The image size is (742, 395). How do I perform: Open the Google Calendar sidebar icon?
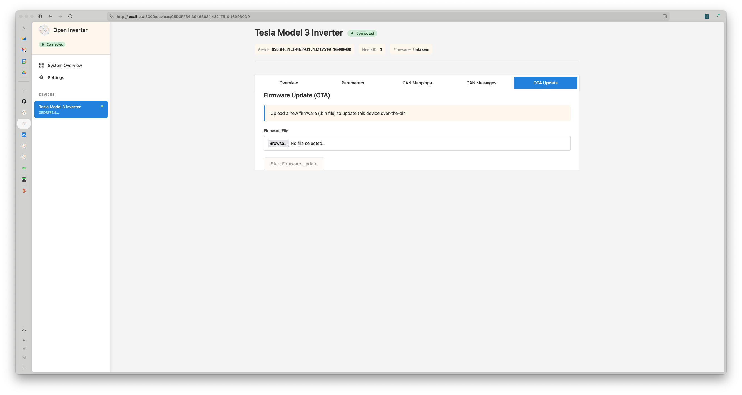tap(24, 61)
